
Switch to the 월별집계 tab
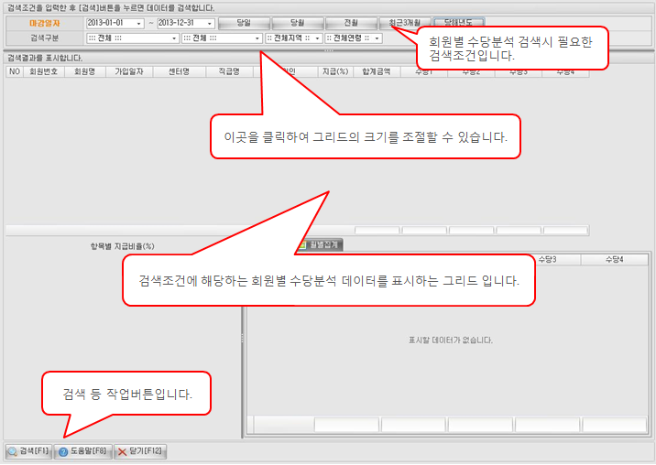pyautogui.click(x=320, y=245)
